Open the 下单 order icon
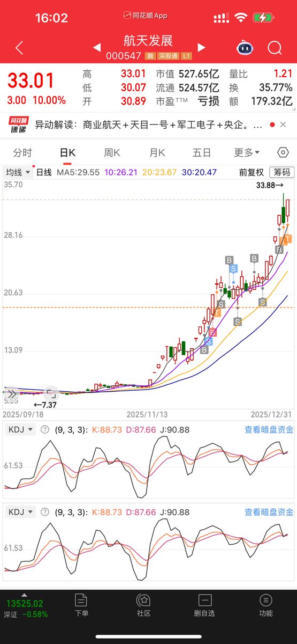This screenshot has width=297, height=644. (x=81, y=604)
